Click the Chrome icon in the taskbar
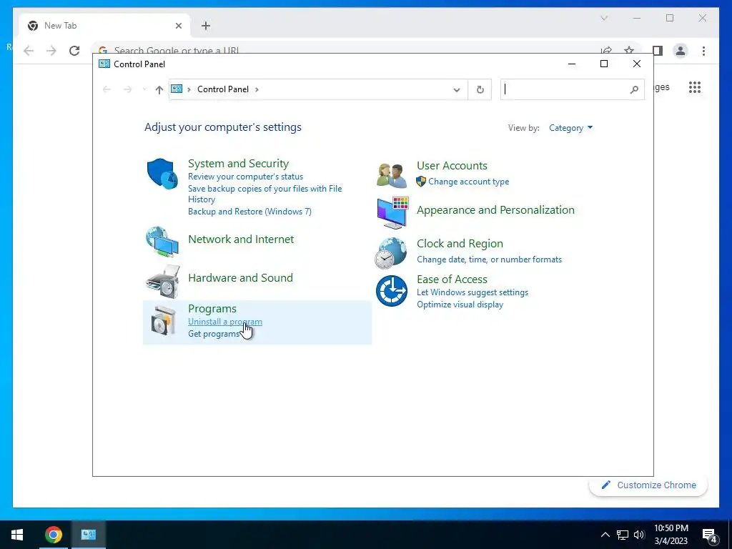The height and width of the screenshot is (549, 732). coord(53,535)
